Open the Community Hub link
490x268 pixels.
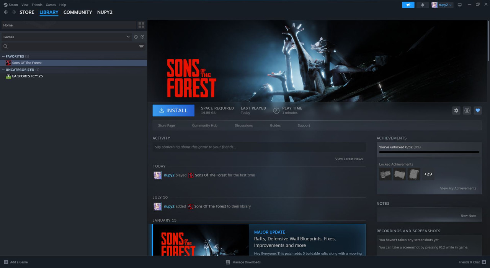click(204, 125)
